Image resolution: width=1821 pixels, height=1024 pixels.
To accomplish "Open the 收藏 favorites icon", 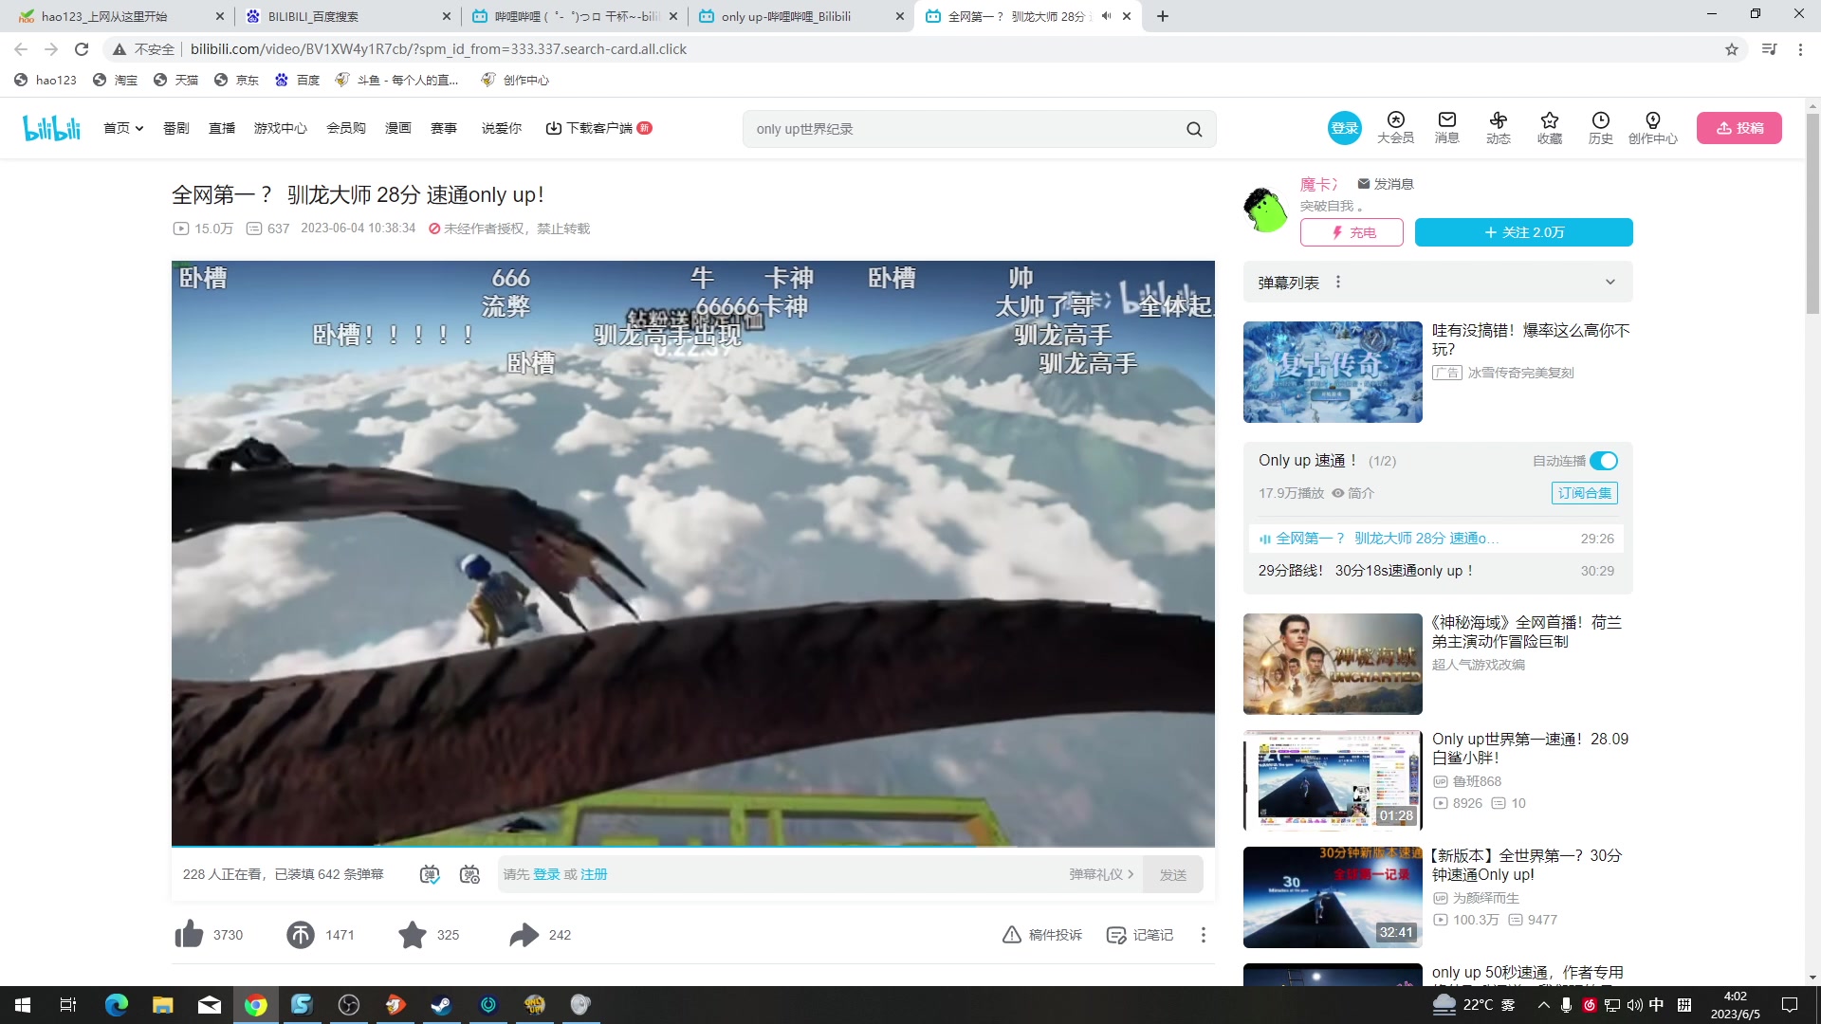I will [x=1549, y=127].
